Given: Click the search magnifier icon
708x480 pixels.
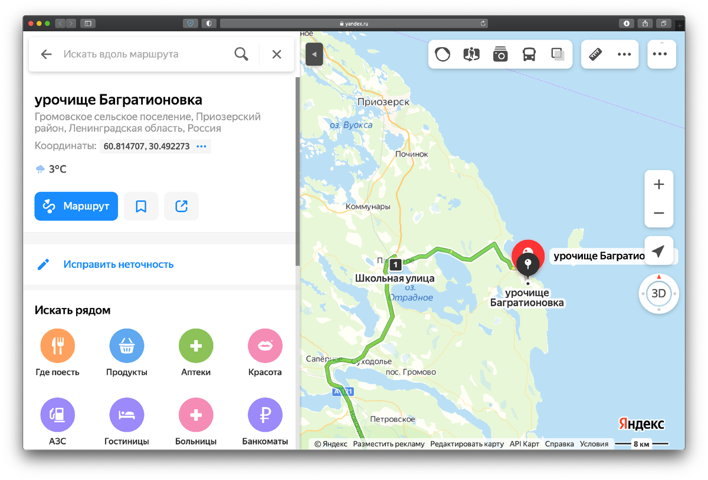Looking at the screenshot, I should tap(241, 54).
